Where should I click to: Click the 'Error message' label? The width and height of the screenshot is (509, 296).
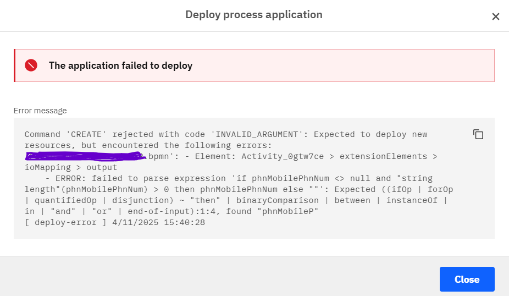pyautogui.click(x=40, y=111)
